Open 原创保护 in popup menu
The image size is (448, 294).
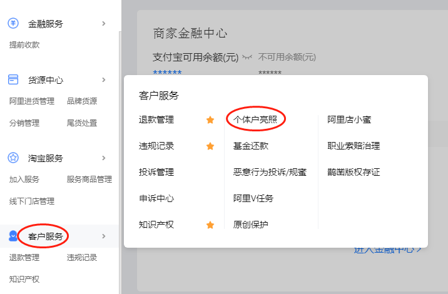tap(250, 225)
